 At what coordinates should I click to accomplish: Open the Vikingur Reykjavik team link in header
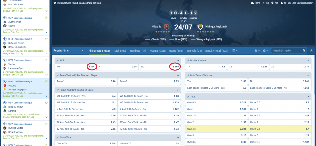(x=216, y=26)
